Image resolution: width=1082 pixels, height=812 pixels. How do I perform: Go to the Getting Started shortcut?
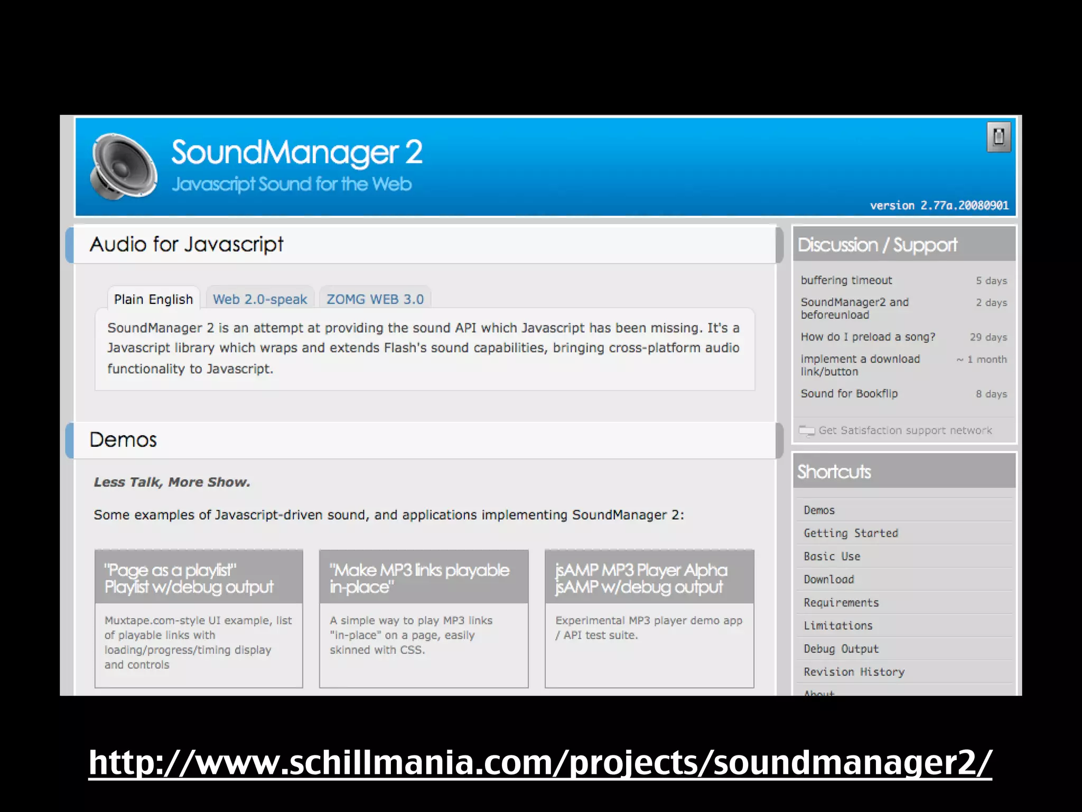[x=851, y=533]
